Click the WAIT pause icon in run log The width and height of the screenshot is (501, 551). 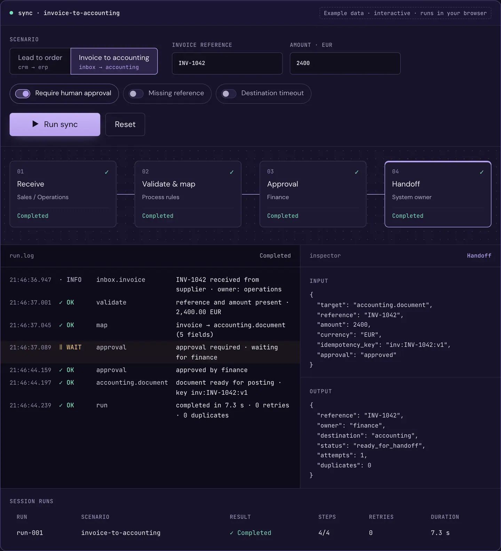pos(61,347)
